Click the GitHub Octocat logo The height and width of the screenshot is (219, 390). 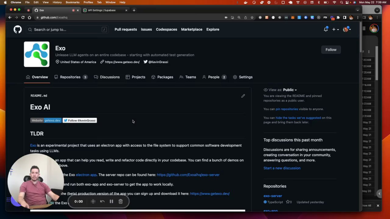pos(18,30)
